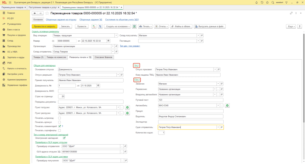This screenshot has width=305, height=164.
Task: Add a new vehicle with the green plus by Автомобиль
Action: 227,105
